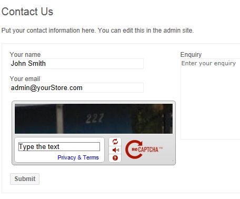Click the Your email label
Screen dimensions: 240x199
(x=25, y=79)
